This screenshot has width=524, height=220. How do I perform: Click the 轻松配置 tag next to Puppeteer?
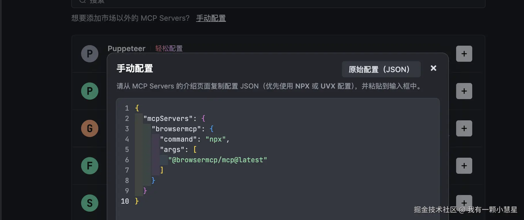point(169,49)
